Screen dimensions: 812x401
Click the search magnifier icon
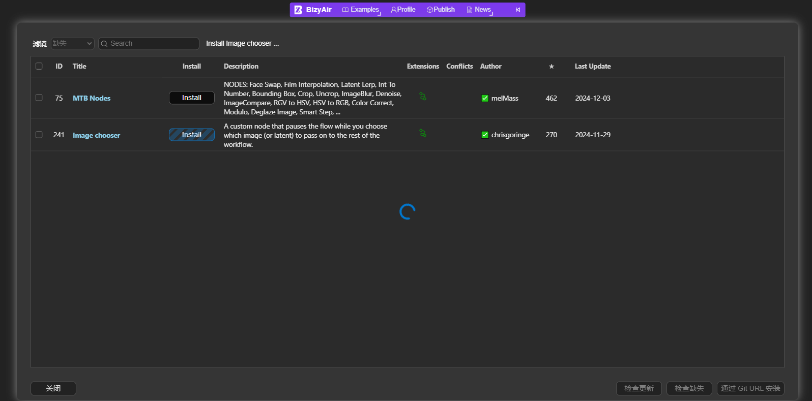click(x=104, y=44)
